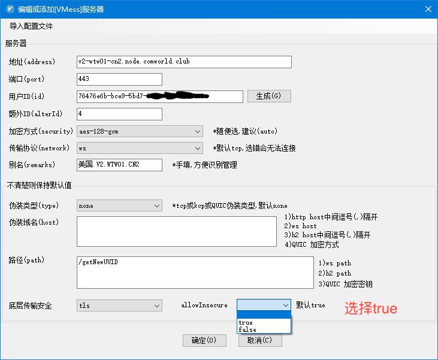Screen dimensions: 438x360
Task: Open the 加密方式(security) dropdown
Action: pyautogui.click(x=140, y=131)
